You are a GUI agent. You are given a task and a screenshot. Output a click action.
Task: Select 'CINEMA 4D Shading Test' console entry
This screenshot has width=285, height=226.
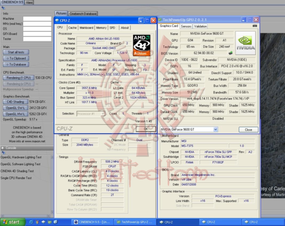click(x=17, y=171)
